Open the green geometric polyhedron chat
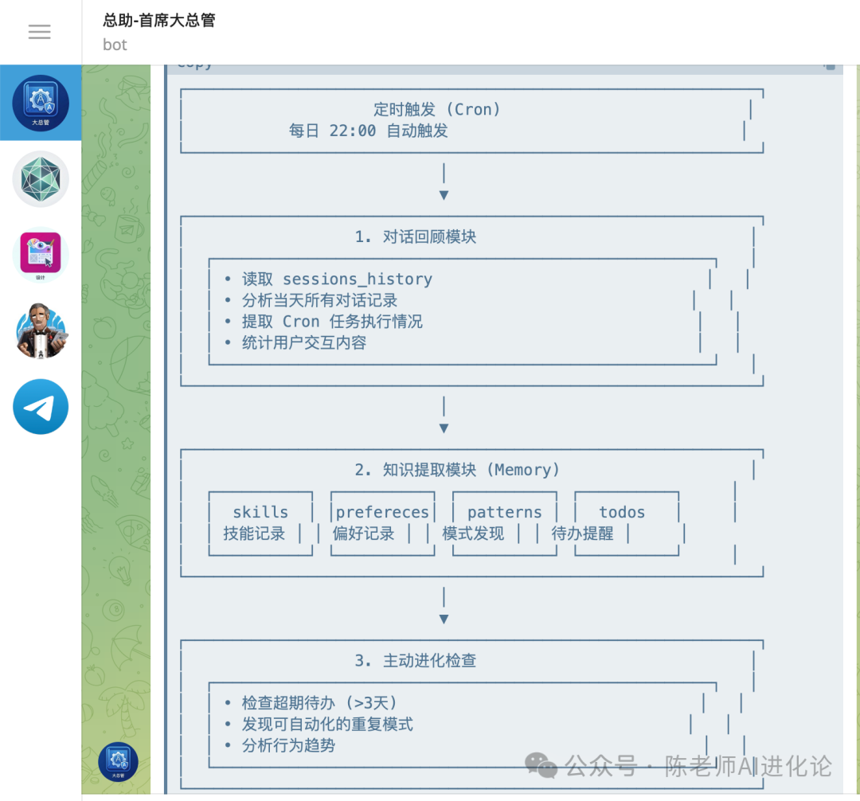The height and width of the screenshot is (801, 860). [x=41, y=179]
